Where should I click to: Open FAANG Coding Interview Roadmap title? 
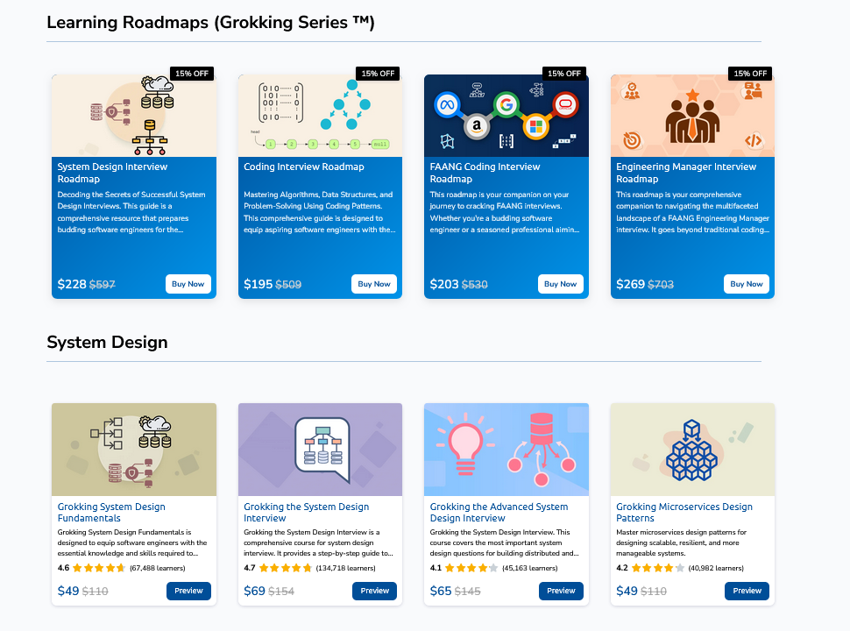pos(485,173)
